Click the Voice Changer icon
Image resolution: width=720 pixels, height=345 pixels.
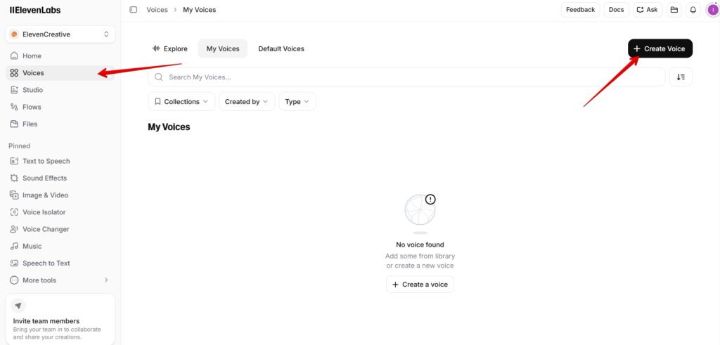pyautogui.click(x=14, y=229)
